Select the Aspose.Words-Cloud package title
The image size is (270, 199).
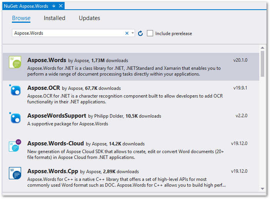tap(55, 143)
